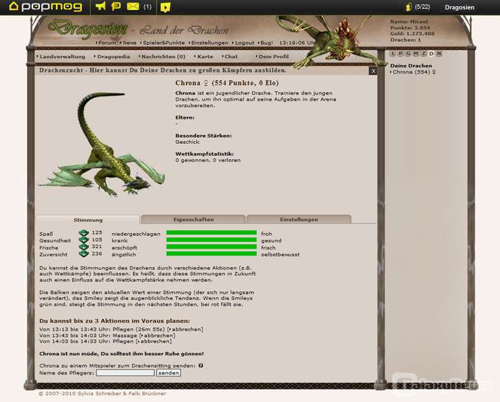Open Chat menu item
Viewport: 500px width, 402px height.
coord(230,57)
